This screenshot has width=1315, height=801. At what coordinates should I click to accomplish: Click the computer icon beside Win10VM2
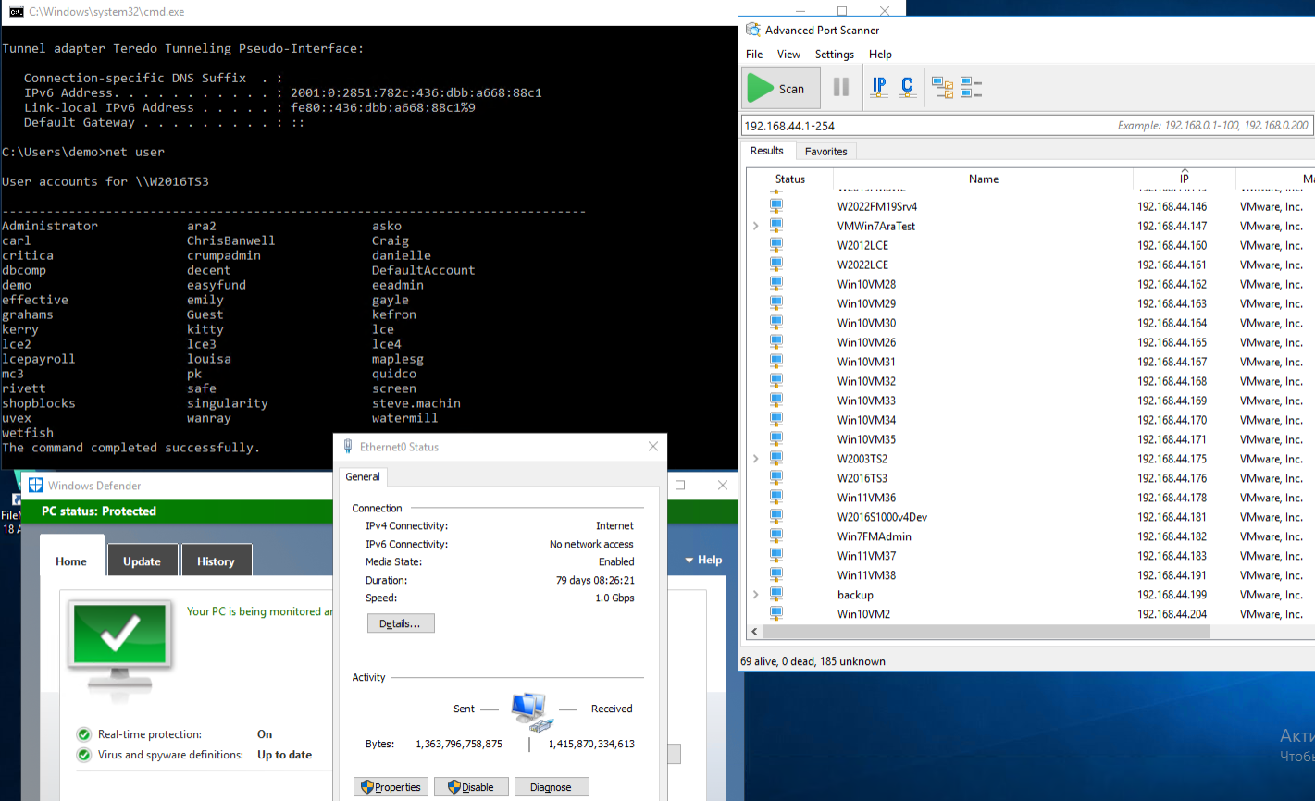pyautogui.click(x=776, y=614)
